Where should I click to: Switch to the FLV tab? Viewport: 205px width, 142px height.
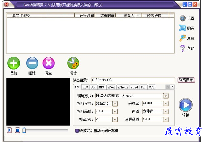point(85,87)
